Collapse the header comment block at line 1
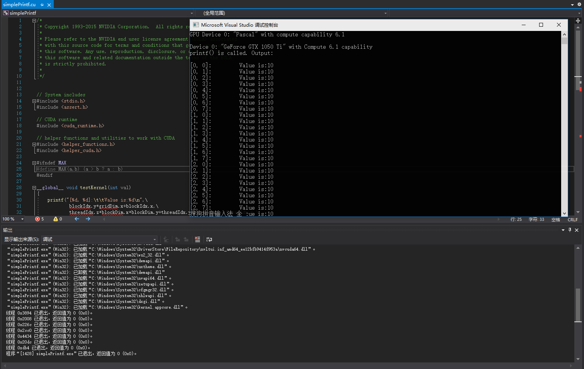The image size is (584, 369). pos(34,20)
